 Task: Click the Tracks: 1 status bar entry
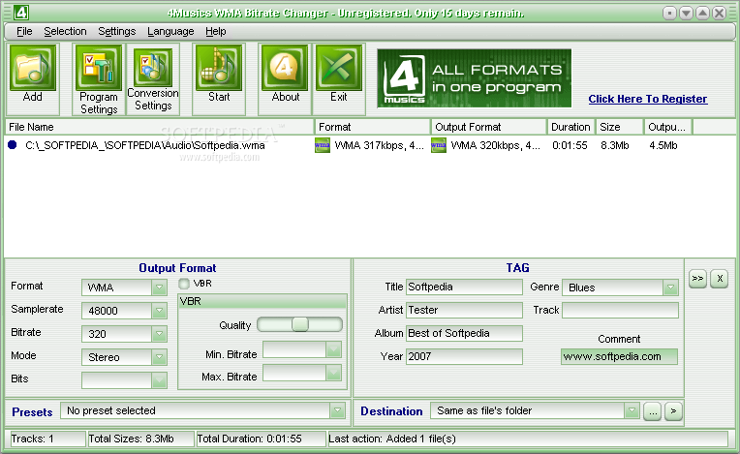point(47,439)
